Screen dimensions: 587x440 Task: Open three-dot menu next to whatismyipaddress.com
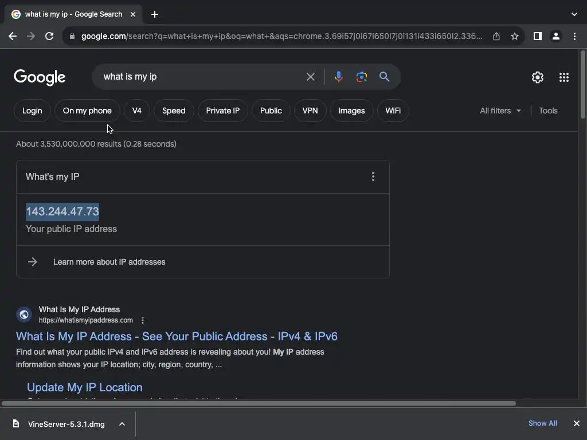tap(143, 320)
